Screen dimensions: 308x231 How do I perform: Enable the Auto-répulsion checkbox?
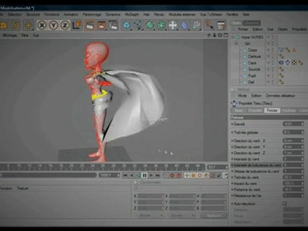[x=285, y=204]
